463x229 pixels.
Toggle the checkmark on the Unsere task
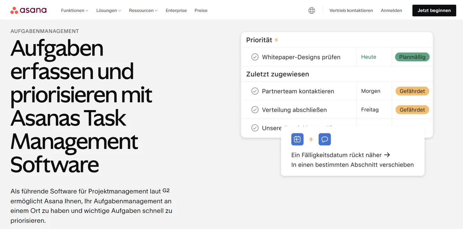[255, 128]
